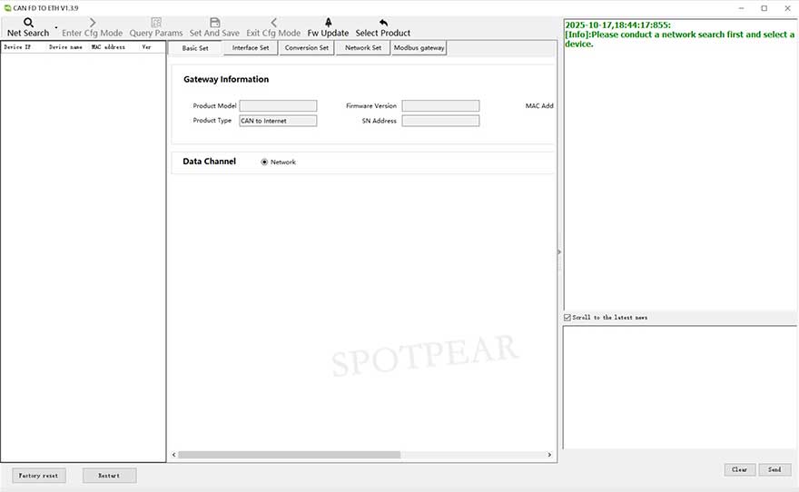
Task: Click the Enter Cfg Mode arrow icon
Action: (x=92, y=22)
